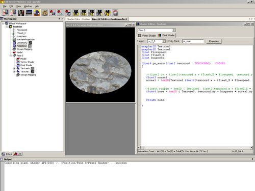Expand the Texture0 tree node
This screenshot has width=255, height=191.
point(14,69)
